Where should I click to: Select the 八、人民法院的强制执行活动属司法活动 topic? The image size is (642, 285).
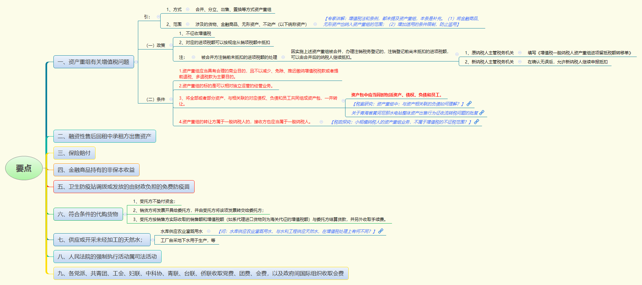107,257
